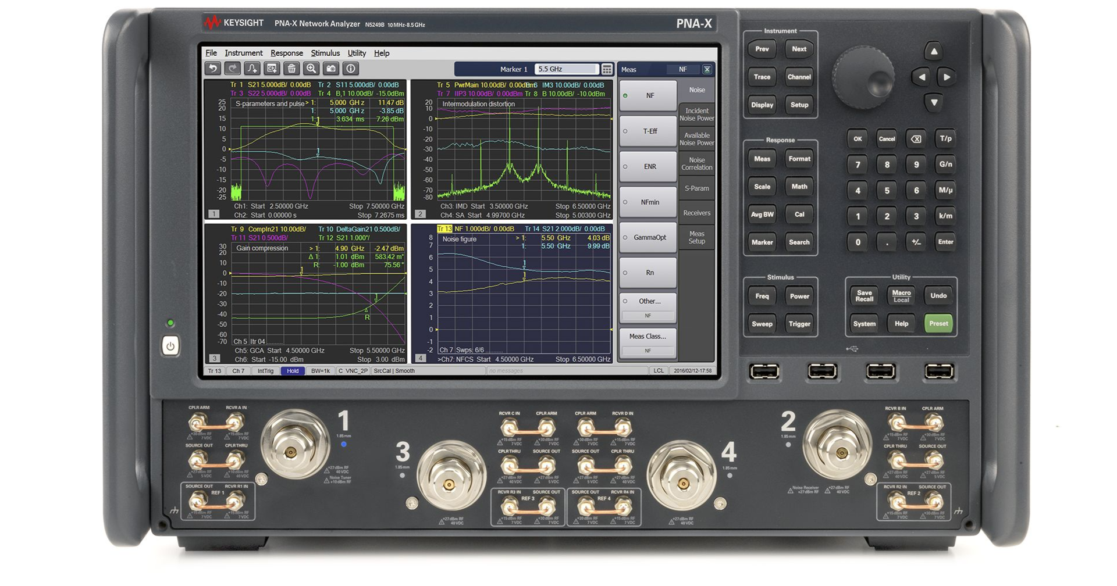Click the zoom magnifier toolbar icon
Screen dimensions: 1117x586
point(311,69)
